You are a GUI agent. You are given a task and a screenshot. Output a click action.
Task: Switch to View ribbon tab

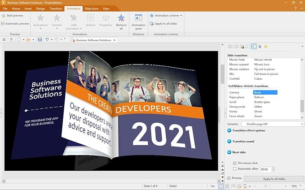point(106,9)
